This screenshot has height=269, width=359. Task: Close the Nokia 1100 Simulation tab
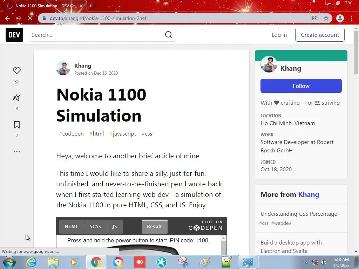(81, 6)
